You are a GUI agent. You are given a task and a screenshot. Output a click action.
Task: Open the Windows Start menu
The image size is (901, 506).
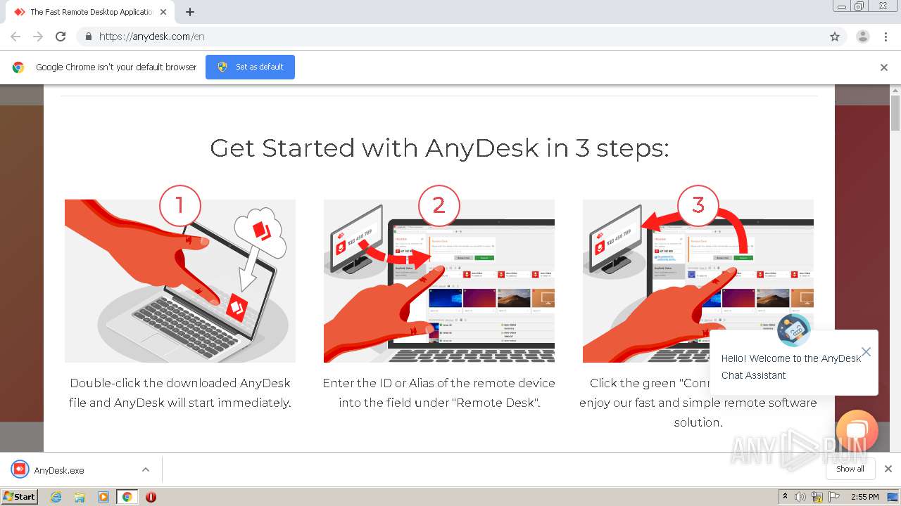point(20,496)
